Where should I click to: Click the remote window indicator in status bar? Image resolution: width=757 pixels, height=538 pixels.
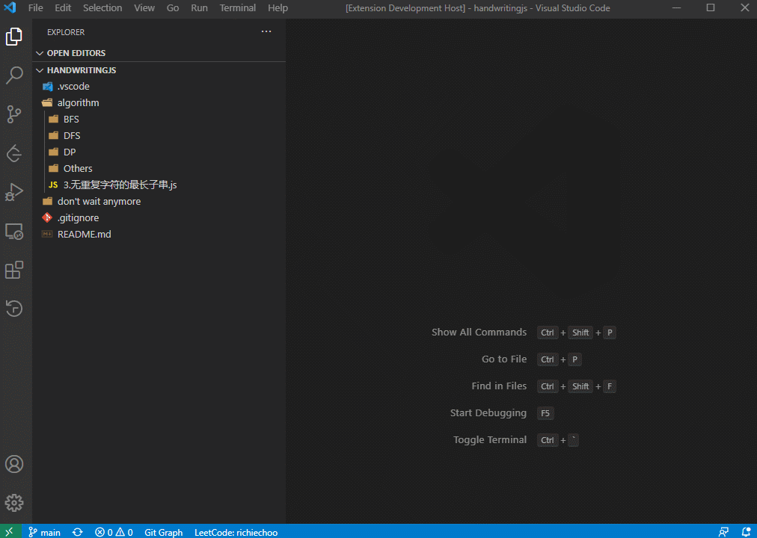[x=10, y=532]
